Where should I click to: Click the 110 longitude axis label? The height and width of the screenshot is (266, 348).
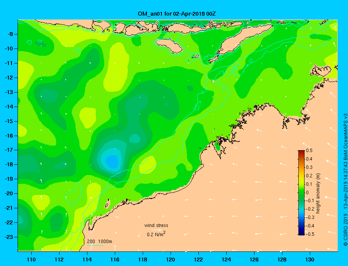[31, 260]
